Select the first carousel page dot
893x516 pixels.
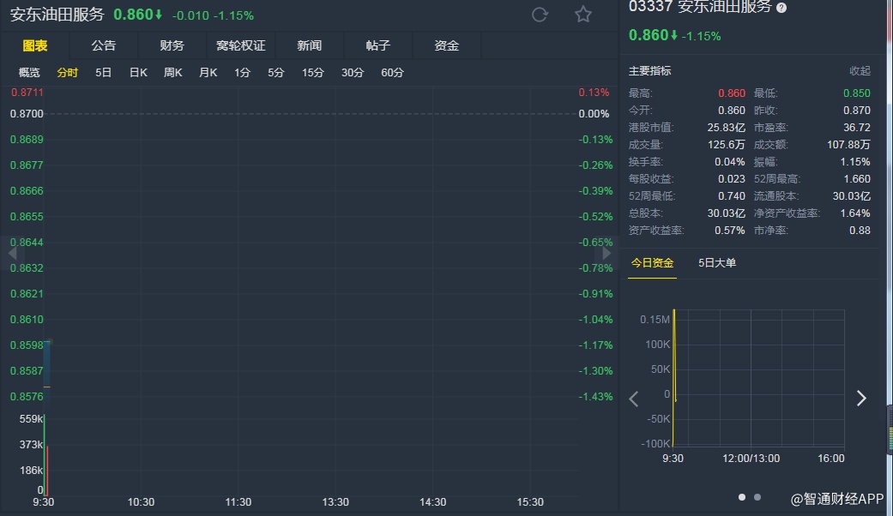coord(742,496)
